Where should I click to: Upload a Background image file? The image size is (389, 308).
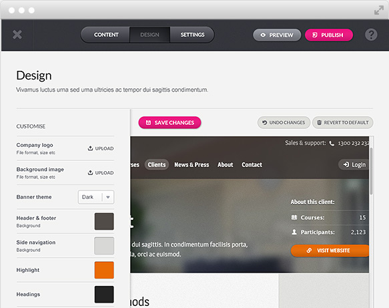click(101, 172)
